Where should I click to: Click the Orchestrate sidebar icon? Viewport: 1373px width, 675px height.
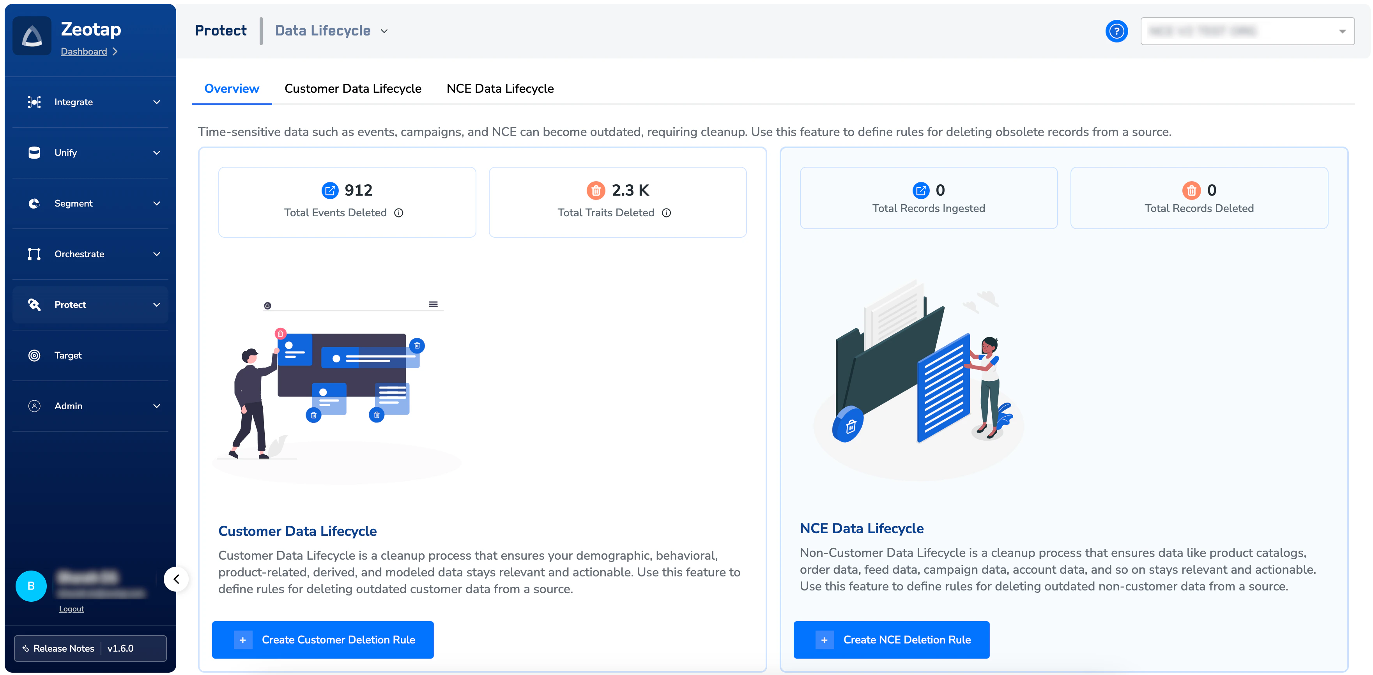tap(34, 254)
